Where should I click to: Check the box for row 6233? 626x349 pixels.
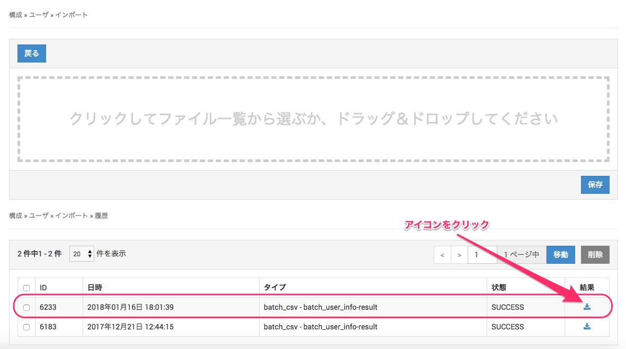pos(26,308)
